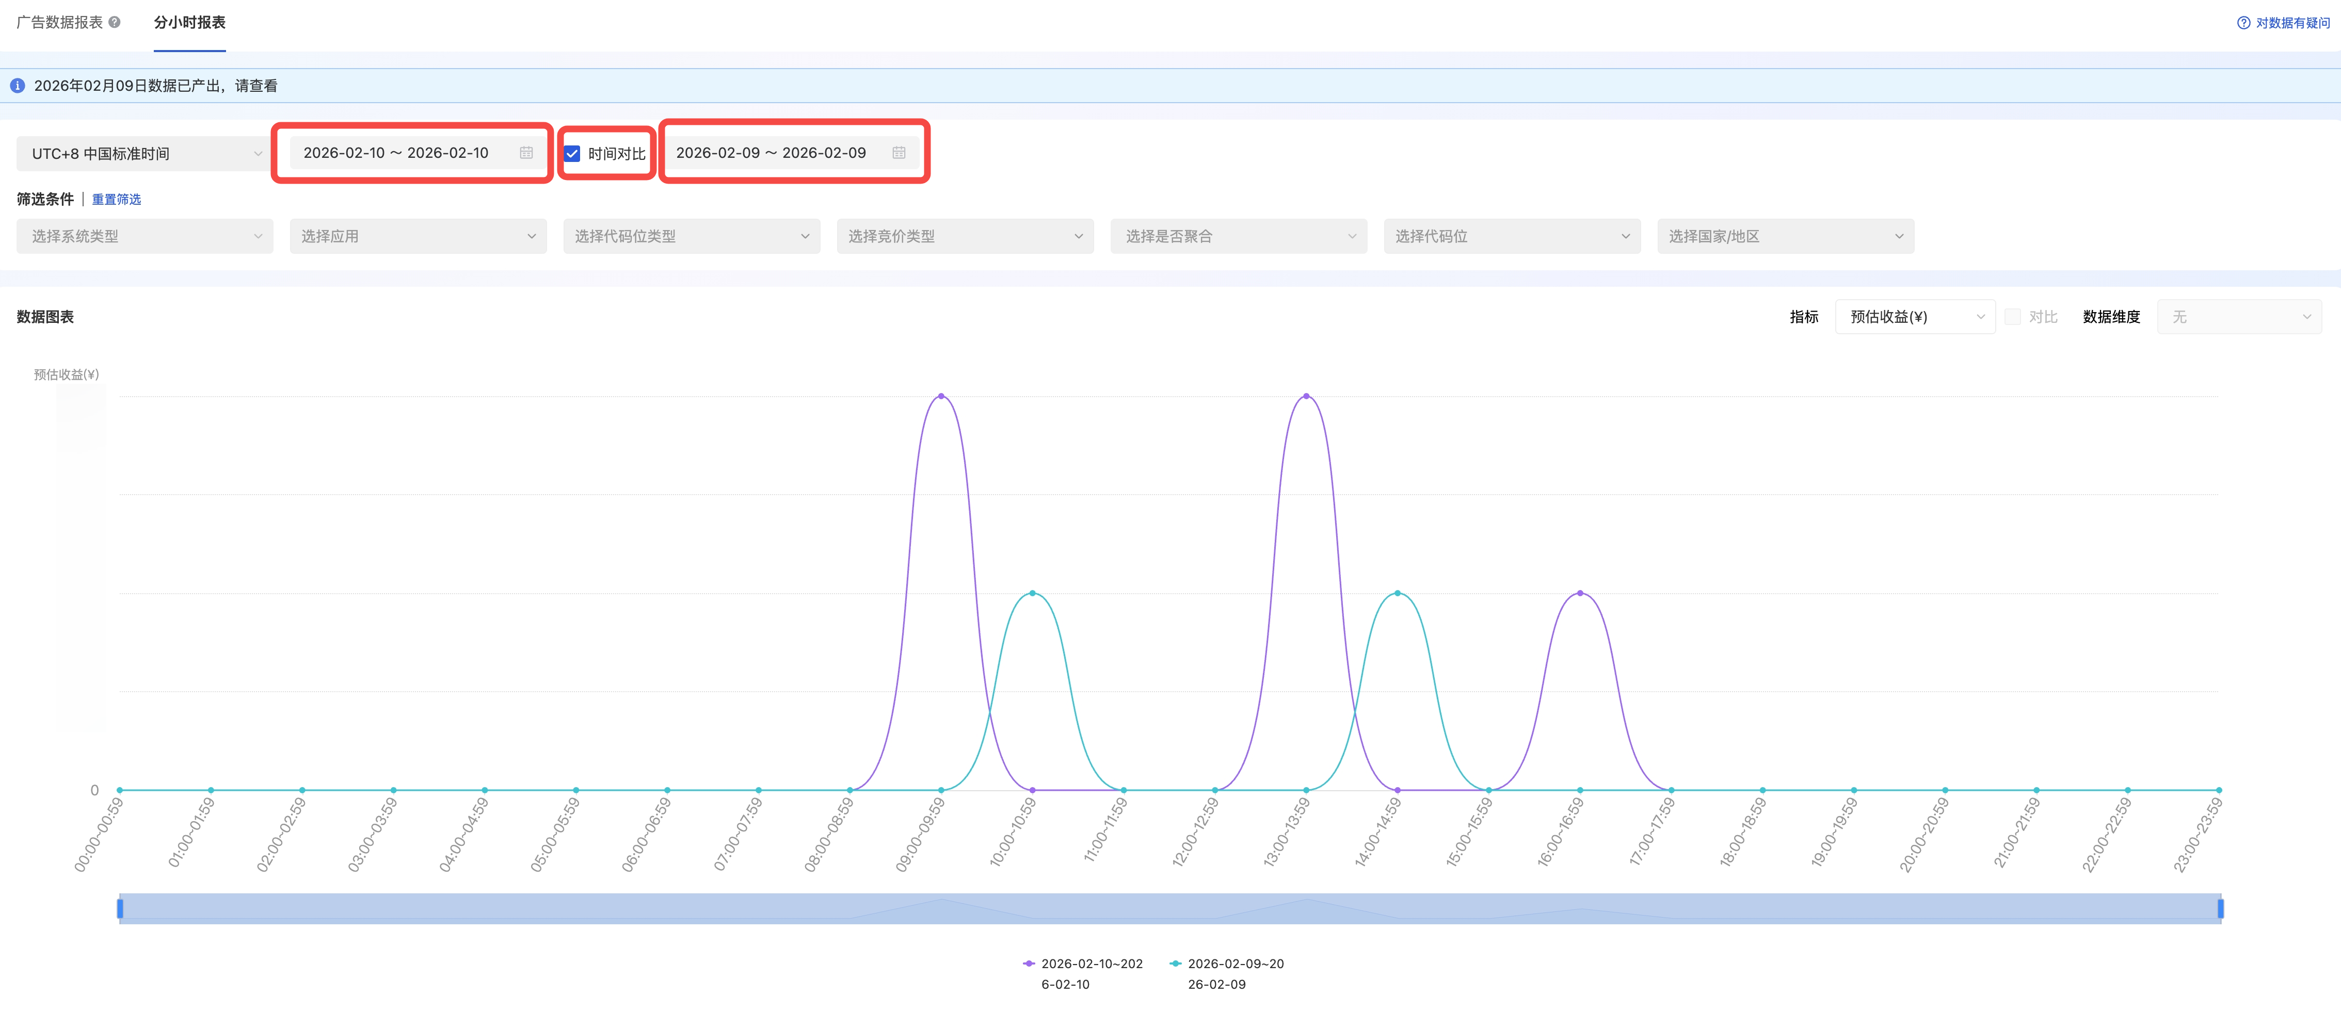Click the question icon next to 对数据有疑问
The image size is (2341, 1013).
[x=2243, y=23]
